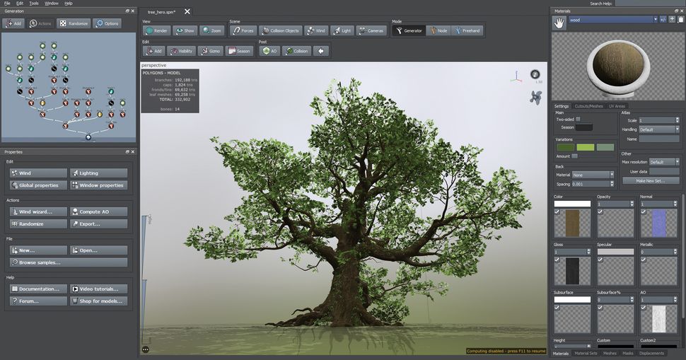
Task: Select the Collision Objects tool
Action: click(x=281, y=31)
